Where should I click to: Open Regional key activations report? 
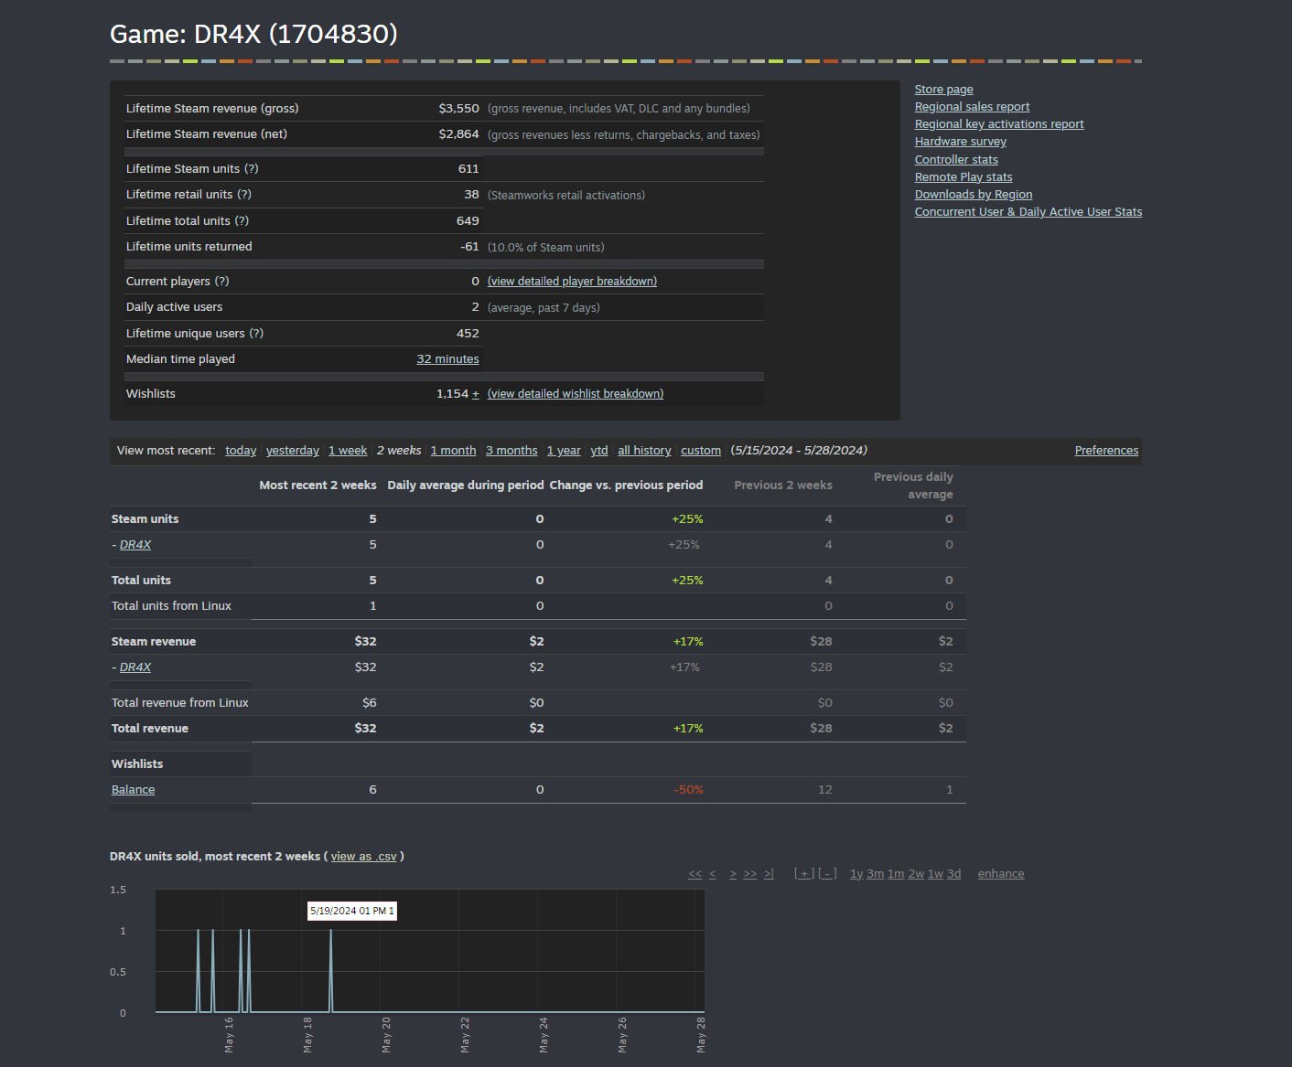point(999,123)
